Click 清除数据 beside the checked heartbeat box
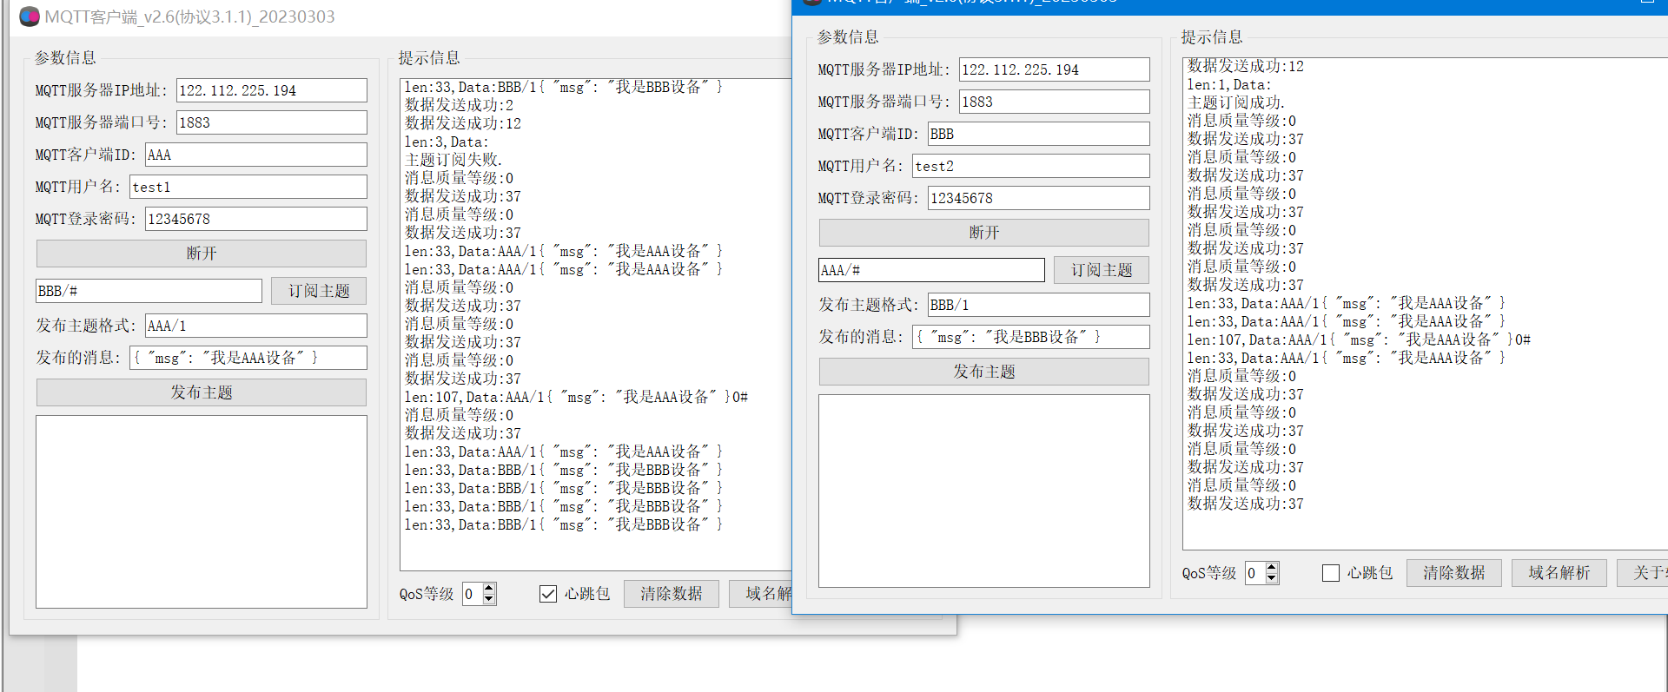1668x692 pixels. 671,594
